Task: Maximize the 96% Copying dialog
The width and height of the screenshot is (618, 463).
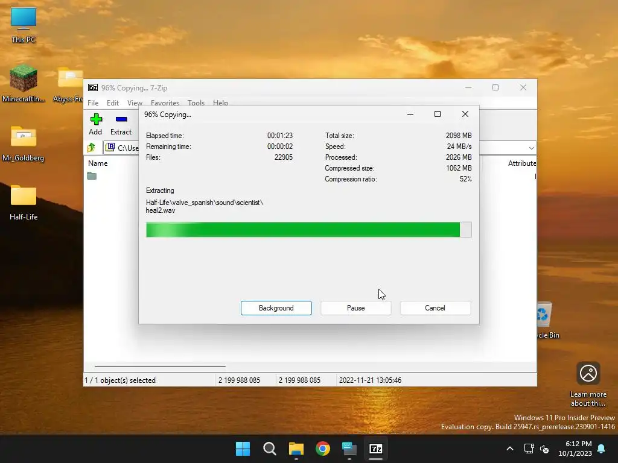Action: click(438, 114)
